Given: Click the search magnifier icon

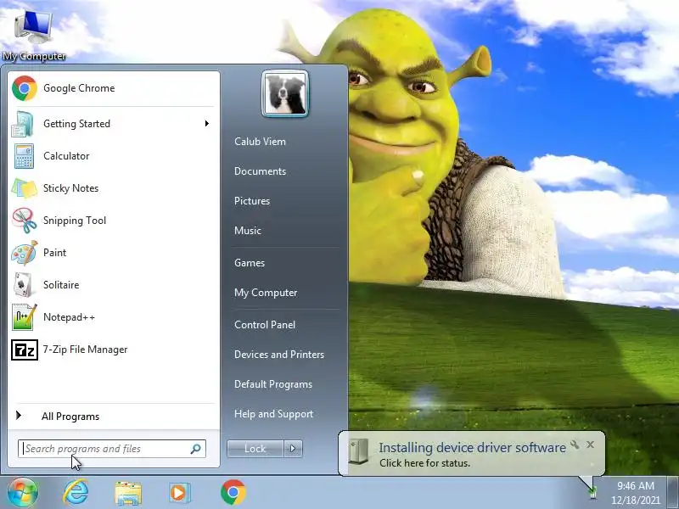Looking at the screenshot, I should (x=196, y=449).
